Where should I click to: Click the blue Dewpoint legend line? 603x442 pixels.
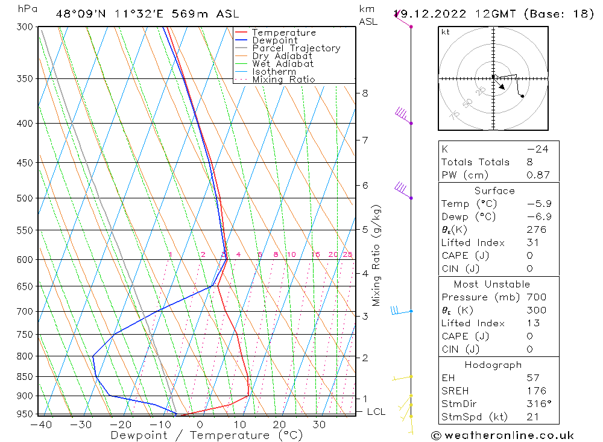pyautogui.click(x=241, y=40)
